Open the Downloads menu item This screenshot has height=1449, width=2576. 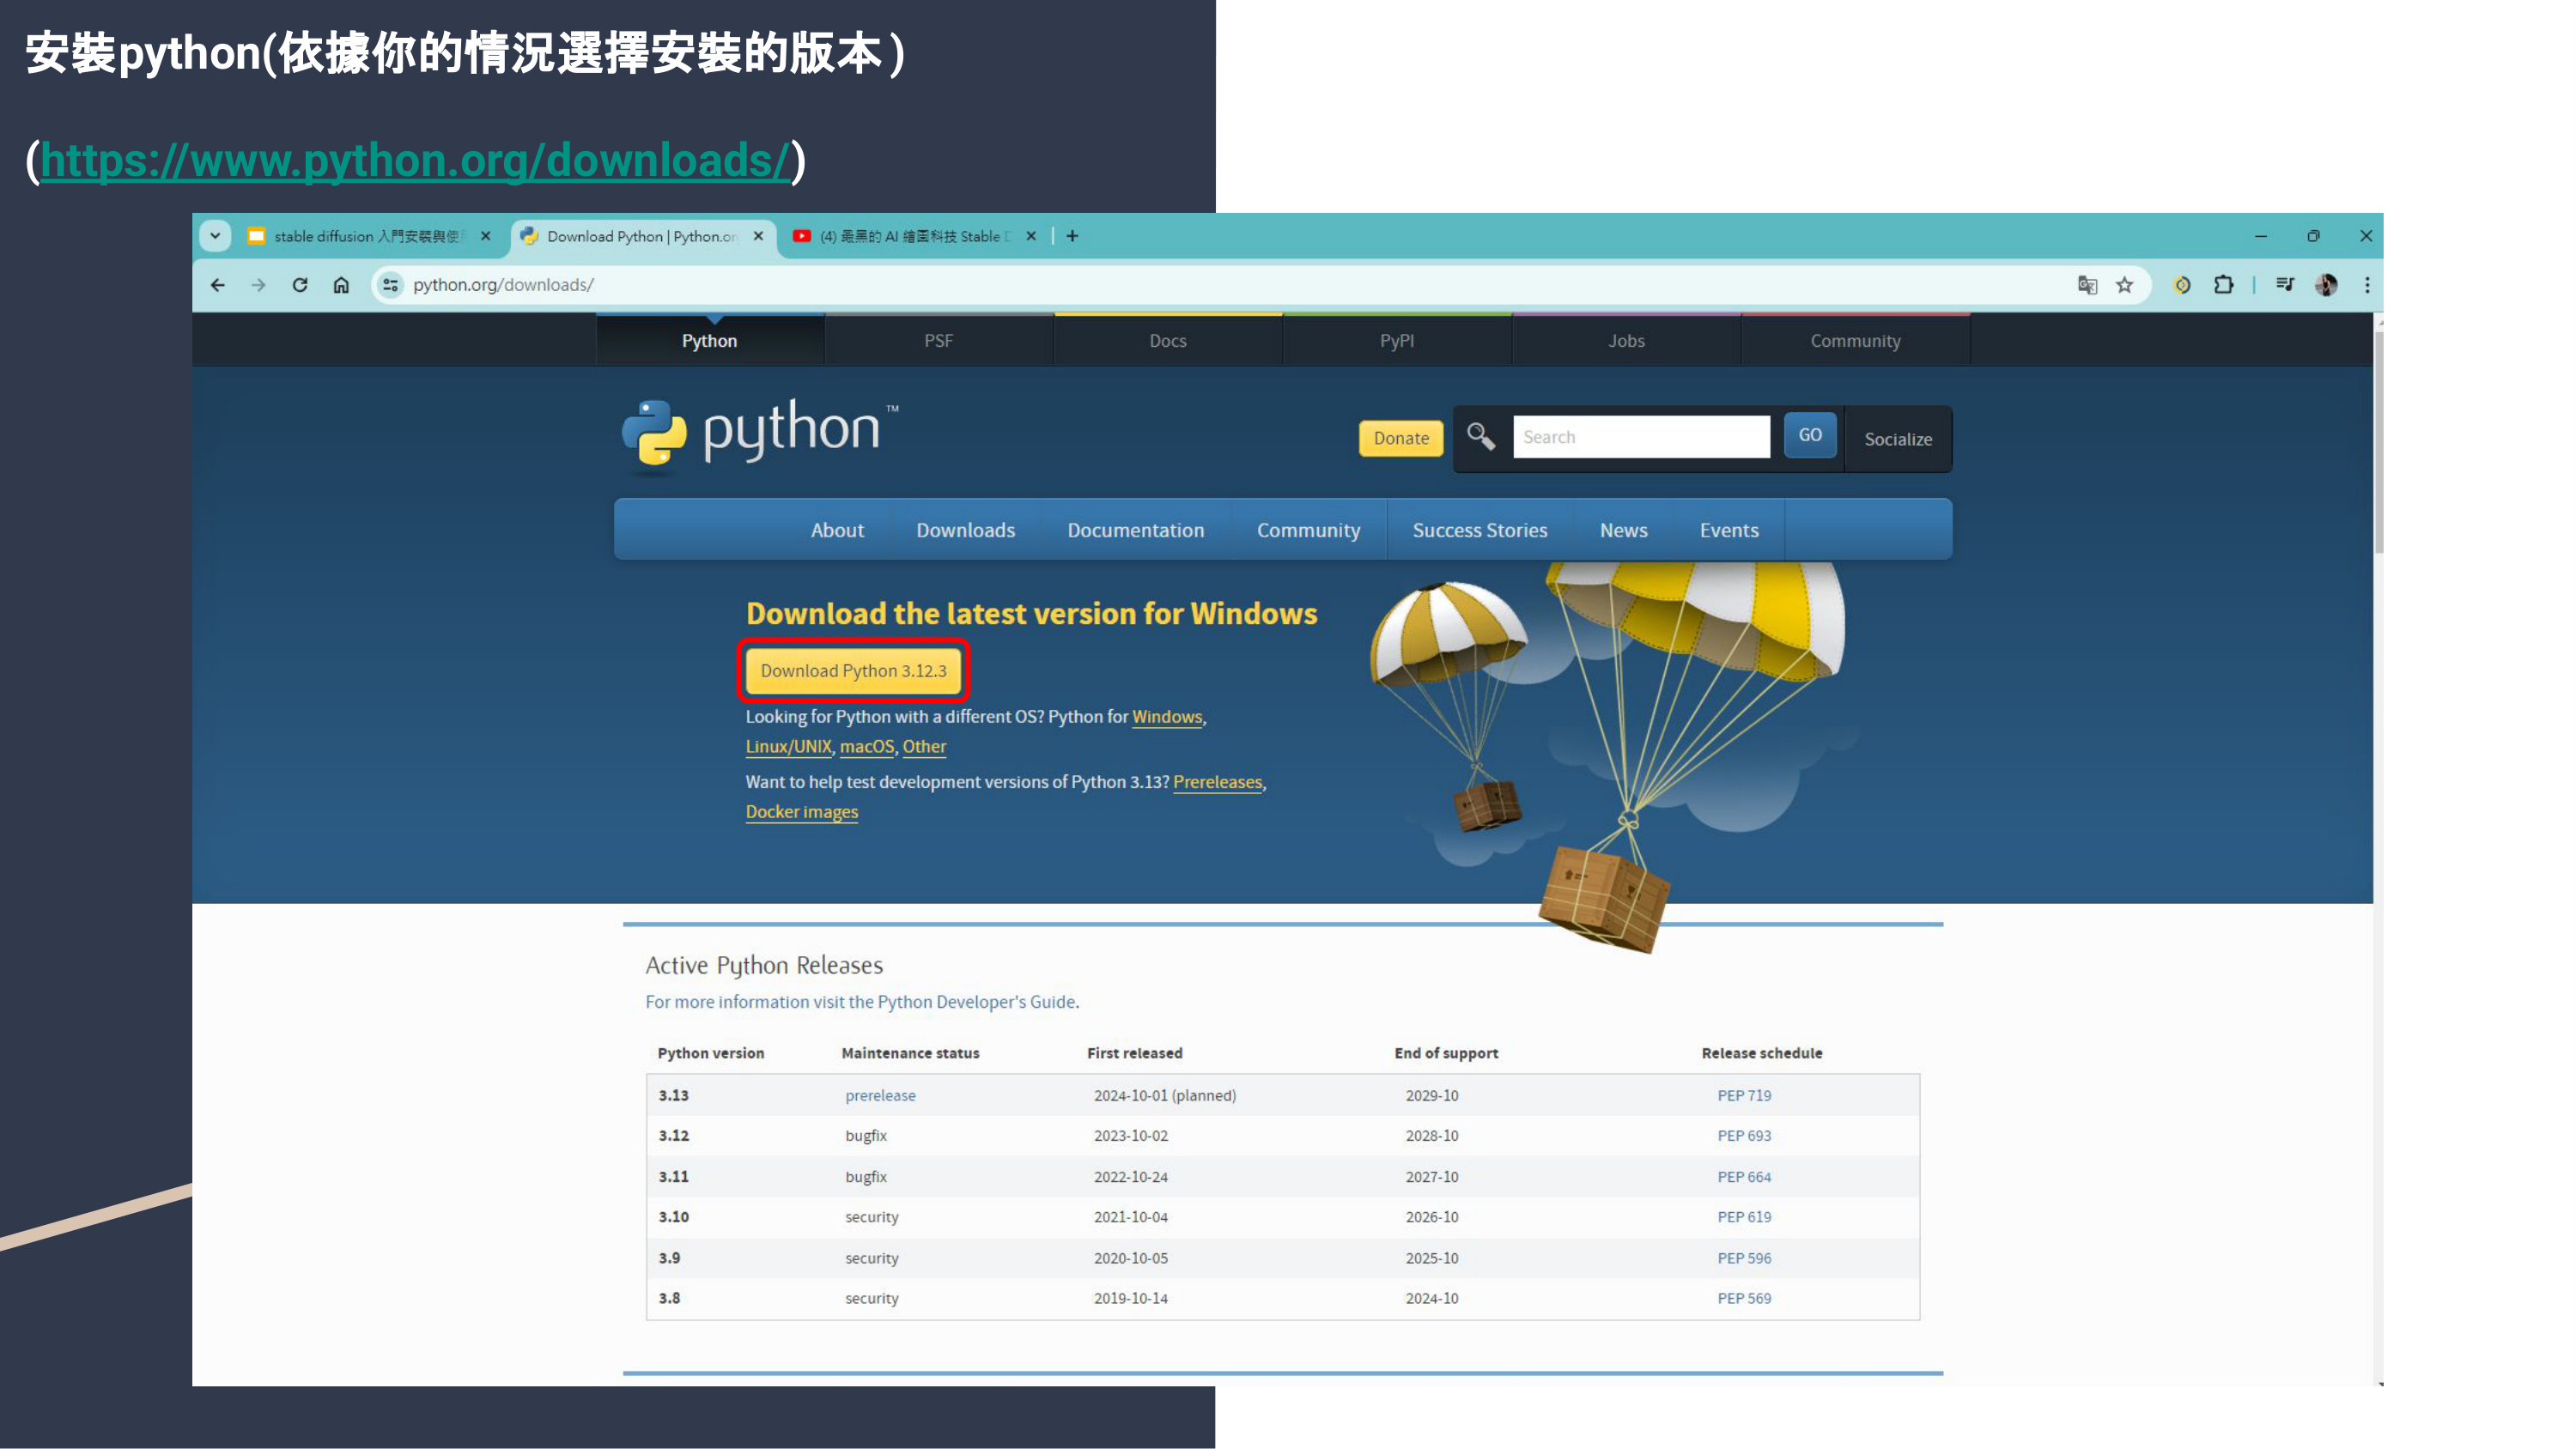point(965,530)
